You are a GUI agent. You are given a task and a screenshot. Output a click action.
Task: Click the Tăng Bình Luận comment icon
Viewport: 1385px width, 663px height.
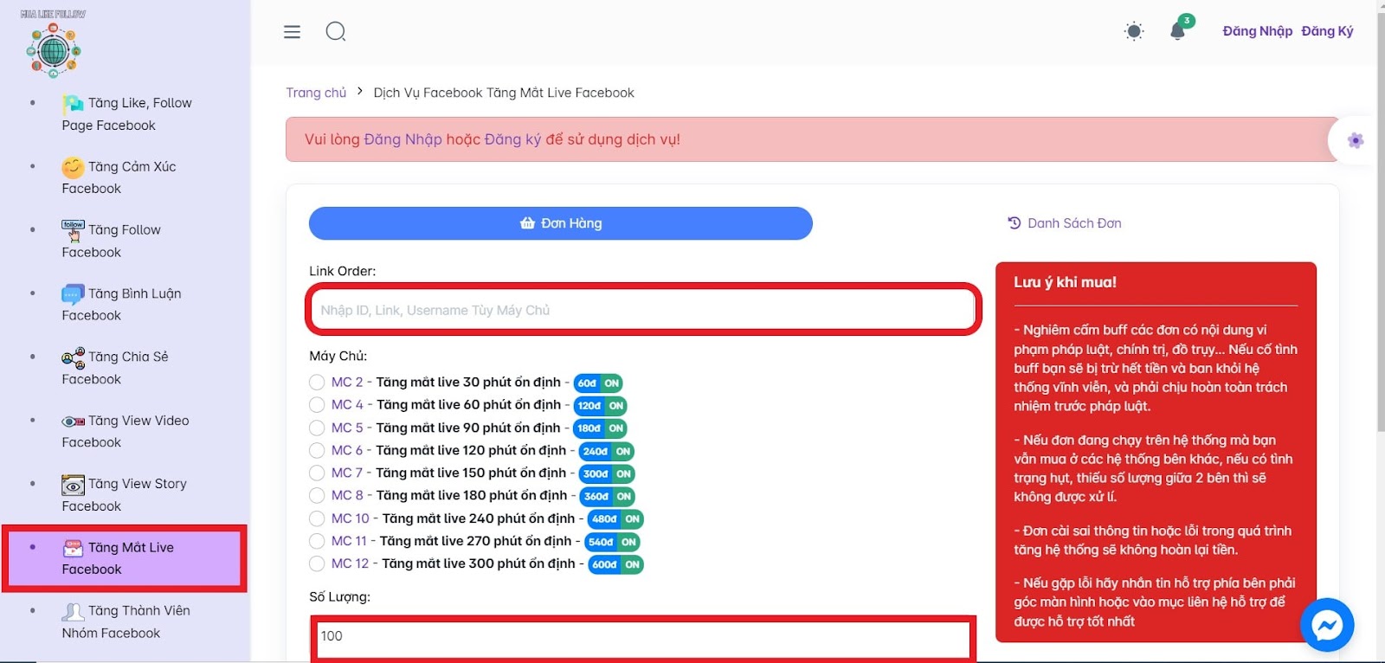[x=73, y=294]
